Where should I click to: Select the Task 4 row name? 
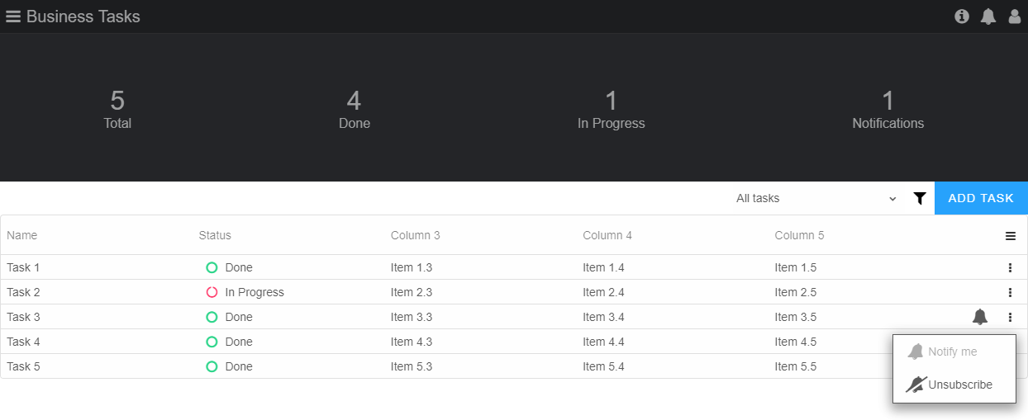click(23, 342)
